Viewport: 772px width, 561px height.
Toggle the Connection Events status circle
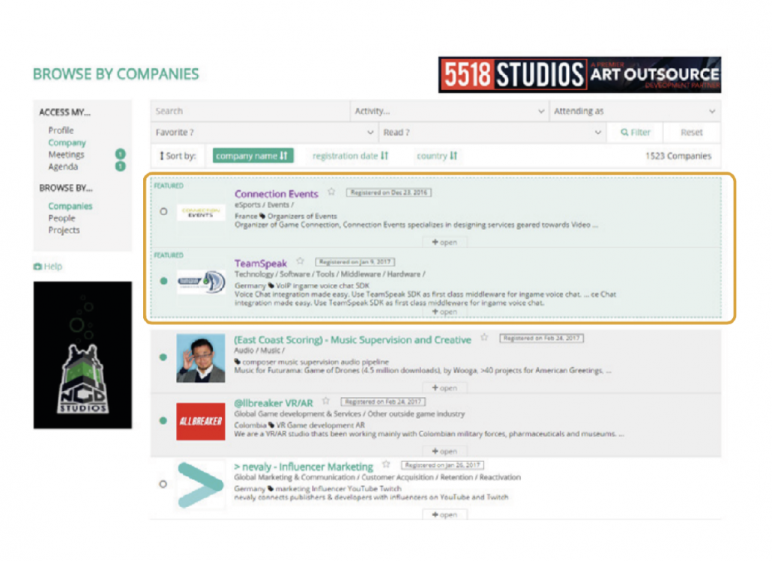point(163,212)
